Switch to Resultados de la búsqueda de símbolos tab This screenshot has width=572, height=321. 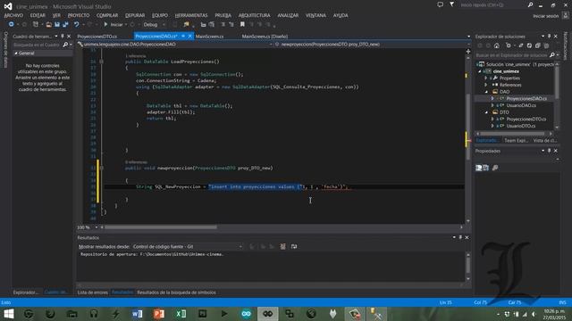(176, 292)
